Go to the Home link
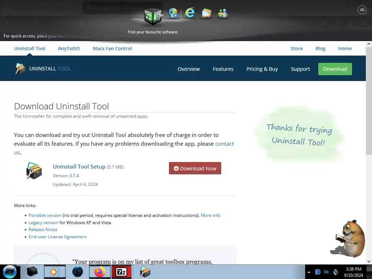Viewport: 372px width, 279px height. click(x=345, y=48)
